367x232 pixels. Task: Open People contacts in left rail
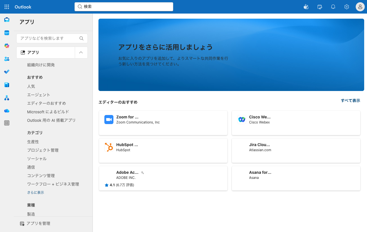coord(7,59)
